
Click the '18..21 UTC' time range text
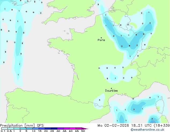click(x=141, y=126)
